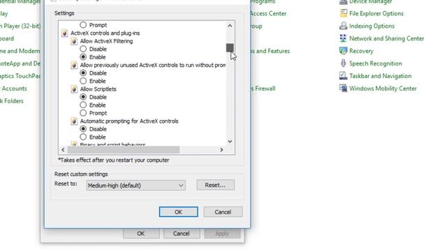The width and height of the screenshot is (447, 251).
Task: Select 'Allow Scriptlets' setting label
Action: 98,89
